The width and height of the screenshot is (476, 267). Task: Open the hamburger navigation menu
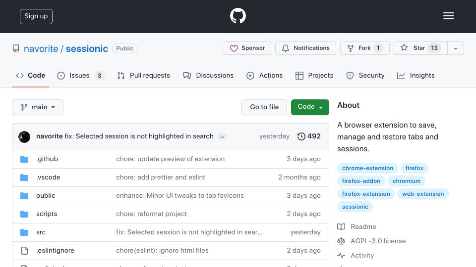[x=448, y=16]
